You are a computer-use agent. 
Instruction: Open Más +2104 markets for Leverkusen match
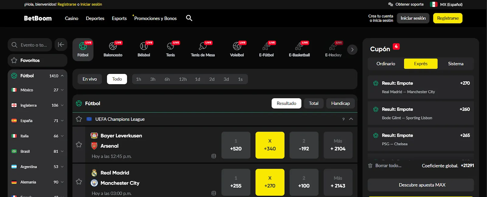click(338, 145)
